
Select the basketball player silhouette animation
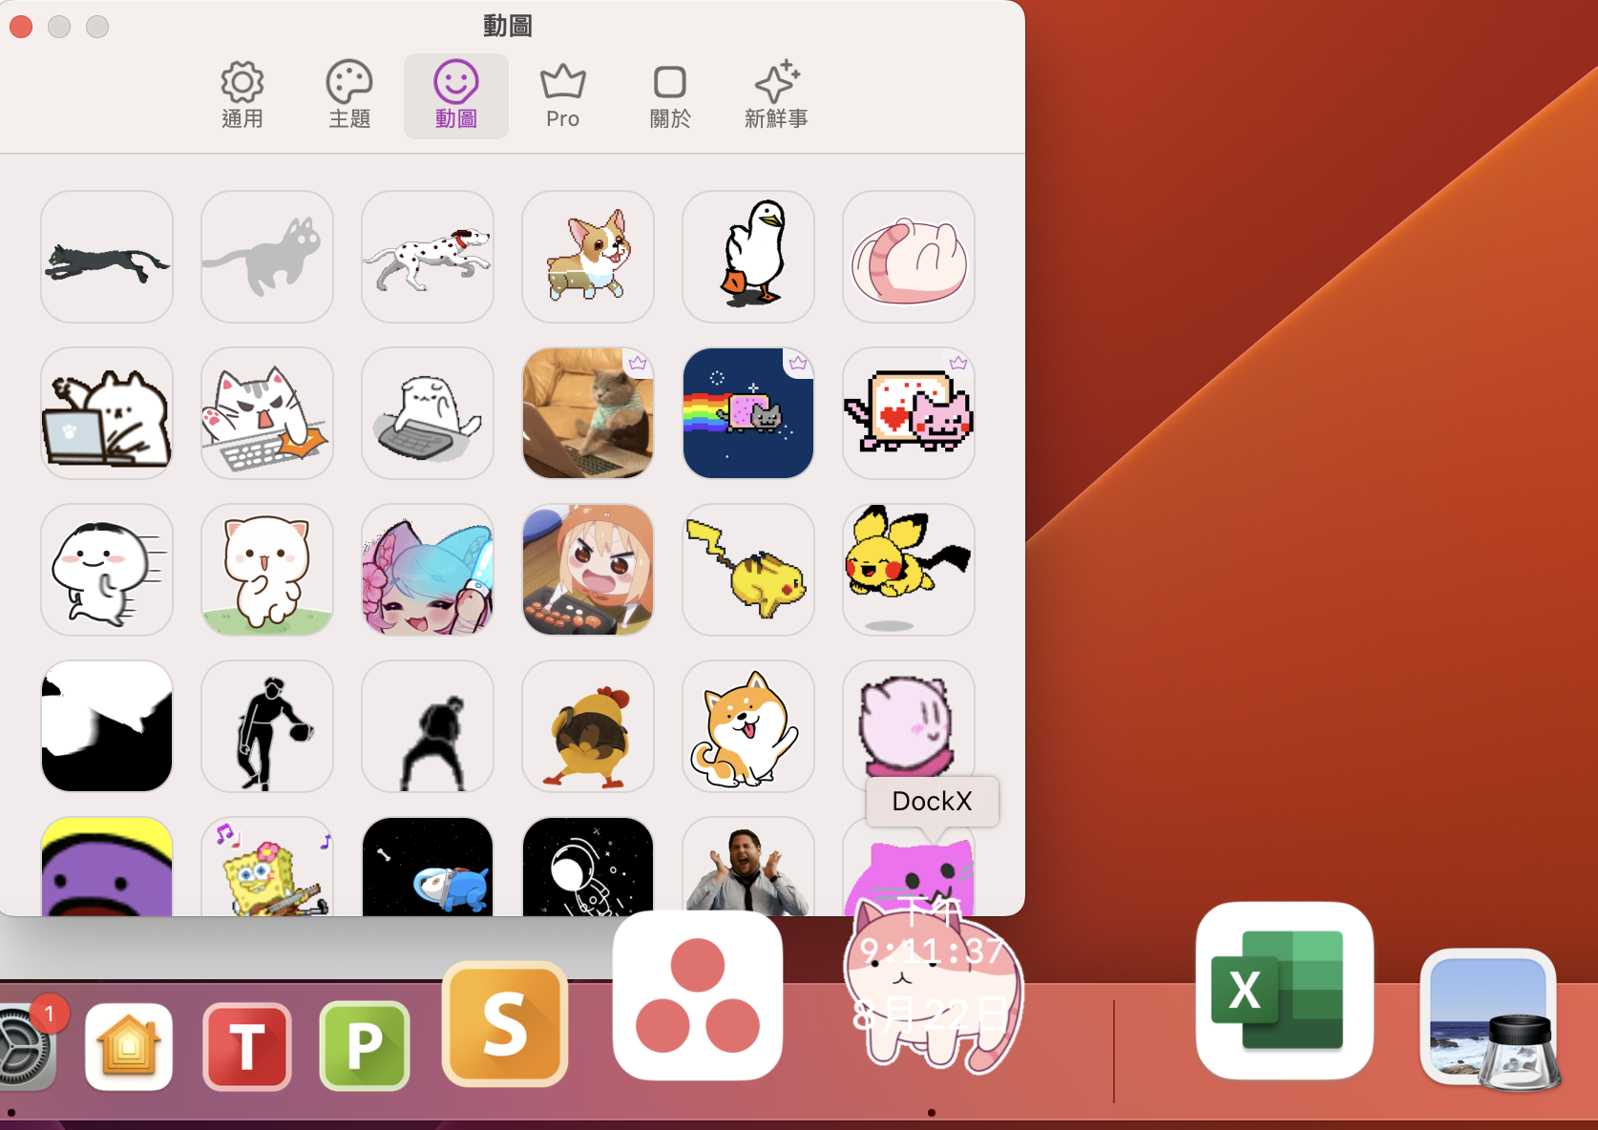267,726
